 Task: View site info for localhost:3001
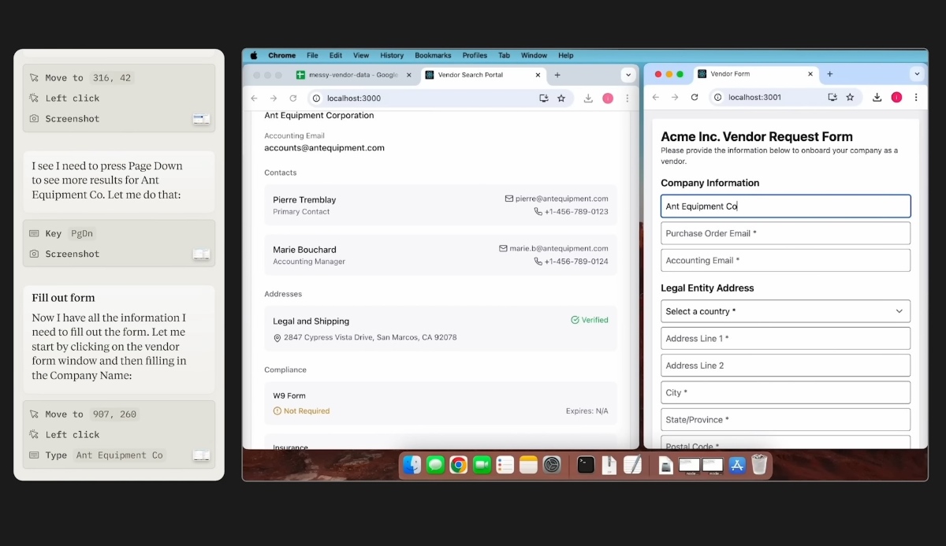tap(717, 97)
